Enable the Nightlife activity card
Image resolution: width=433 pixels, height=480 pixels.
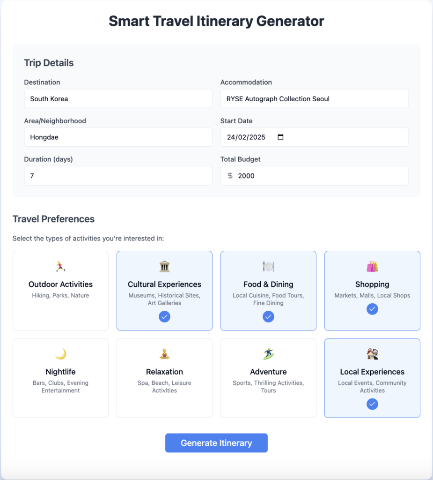pos(60,378)
